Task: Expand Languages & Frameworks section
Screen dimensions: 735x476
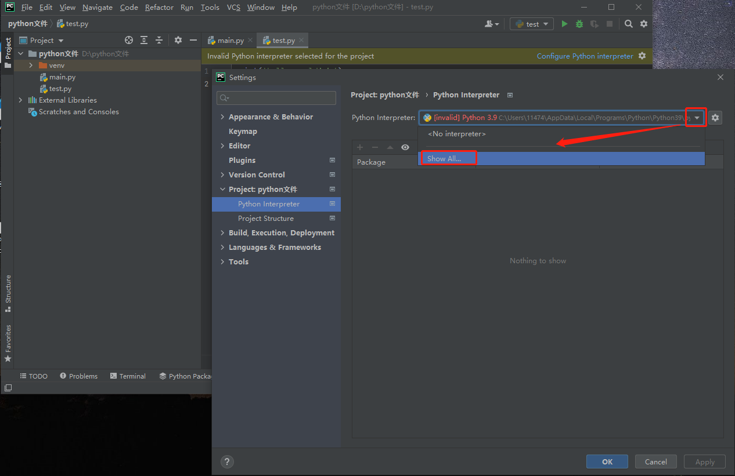Action: [222, 247]
